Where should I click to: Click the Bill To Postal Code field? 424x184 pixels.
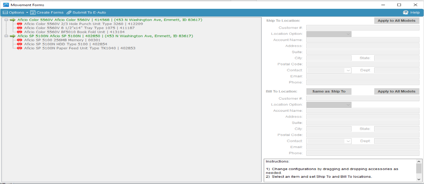(362, 135)
